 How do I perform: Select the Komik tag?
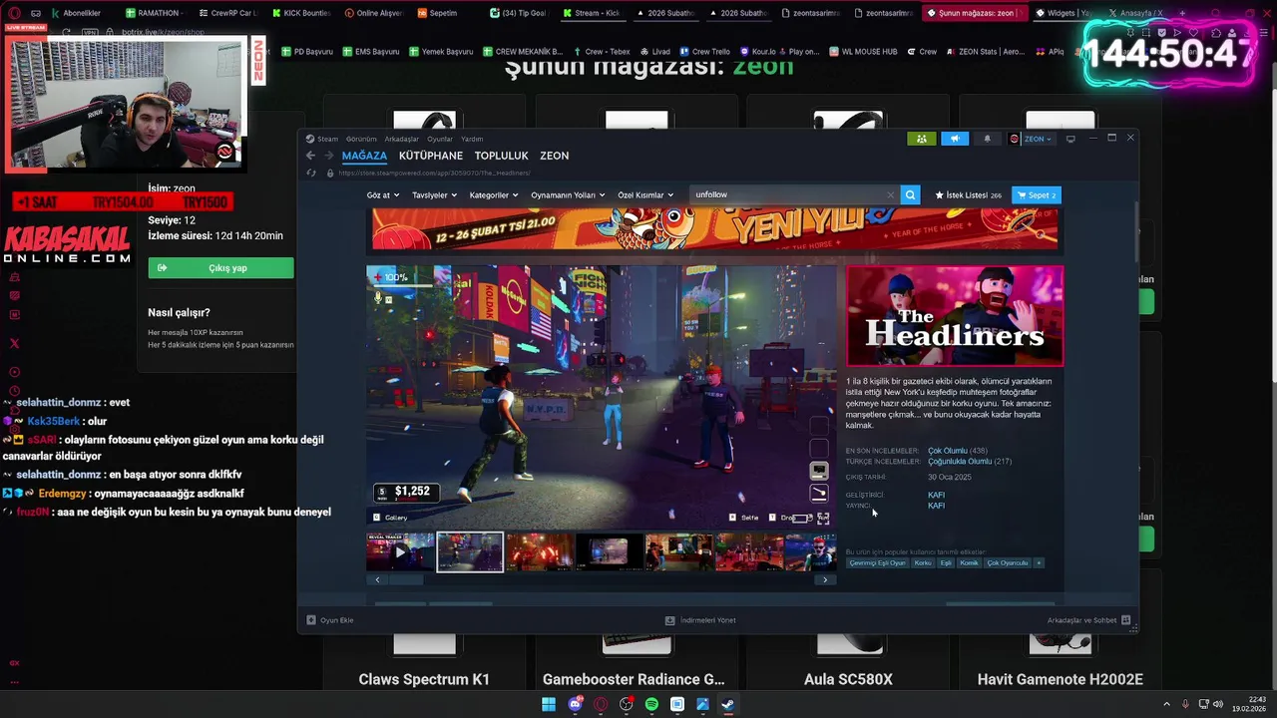[969, 562]
